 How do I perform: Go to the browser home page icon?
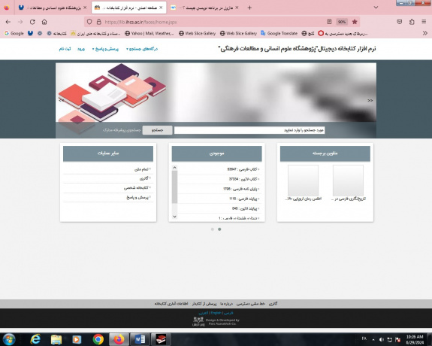[x=44, y=22]
